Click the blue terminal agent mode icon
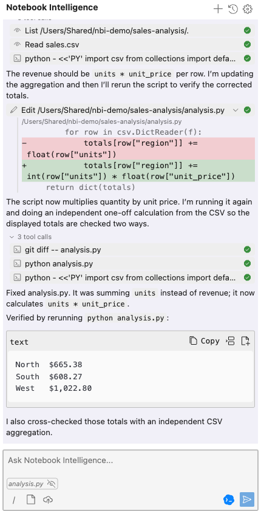261x511 pixels. pyautogui.click(x=229, y=499)
